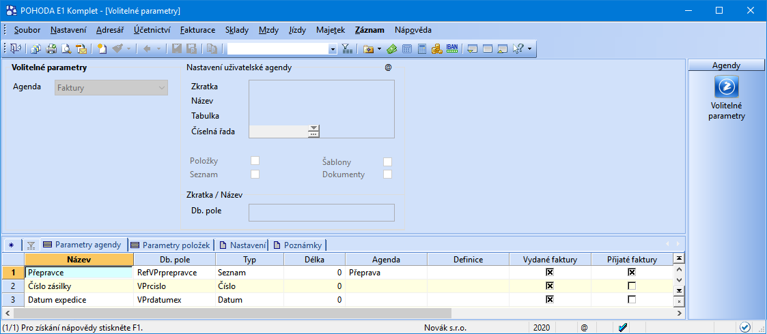Viewport: 767px width, 334px height.
Task: Expand the toolbar search combo box arrow
Action: pos(333,48)
